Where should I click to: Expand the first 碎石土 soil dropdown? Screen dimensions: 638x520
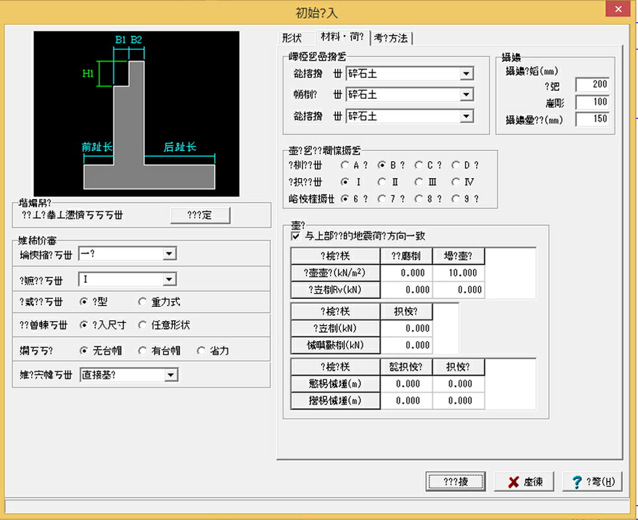[466, 73]
